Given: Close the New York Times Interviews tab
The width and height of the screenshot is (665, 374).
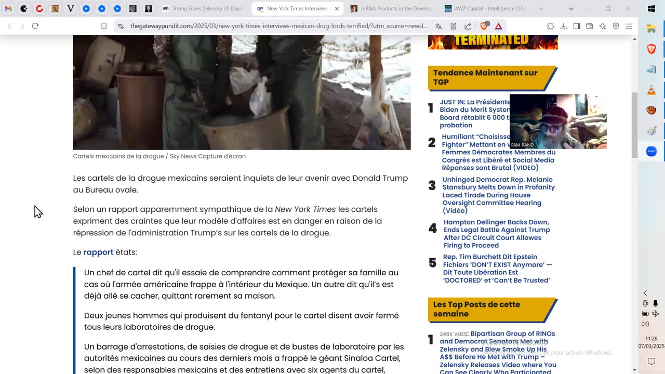Looking at the screenshot, I should click(x=337, y=9).
